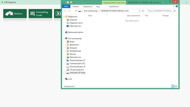The height and width of the screenshot is (107, 190).
Task: Open the Поделиться ribbon tab
Action: 88,7
